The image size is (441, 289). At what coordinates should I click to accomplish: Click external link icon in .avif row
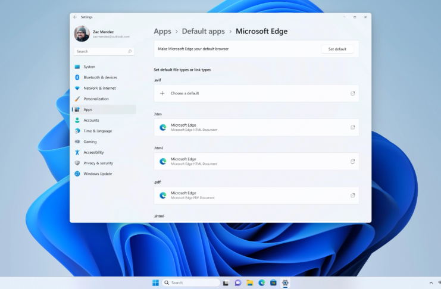pos(352,93)
